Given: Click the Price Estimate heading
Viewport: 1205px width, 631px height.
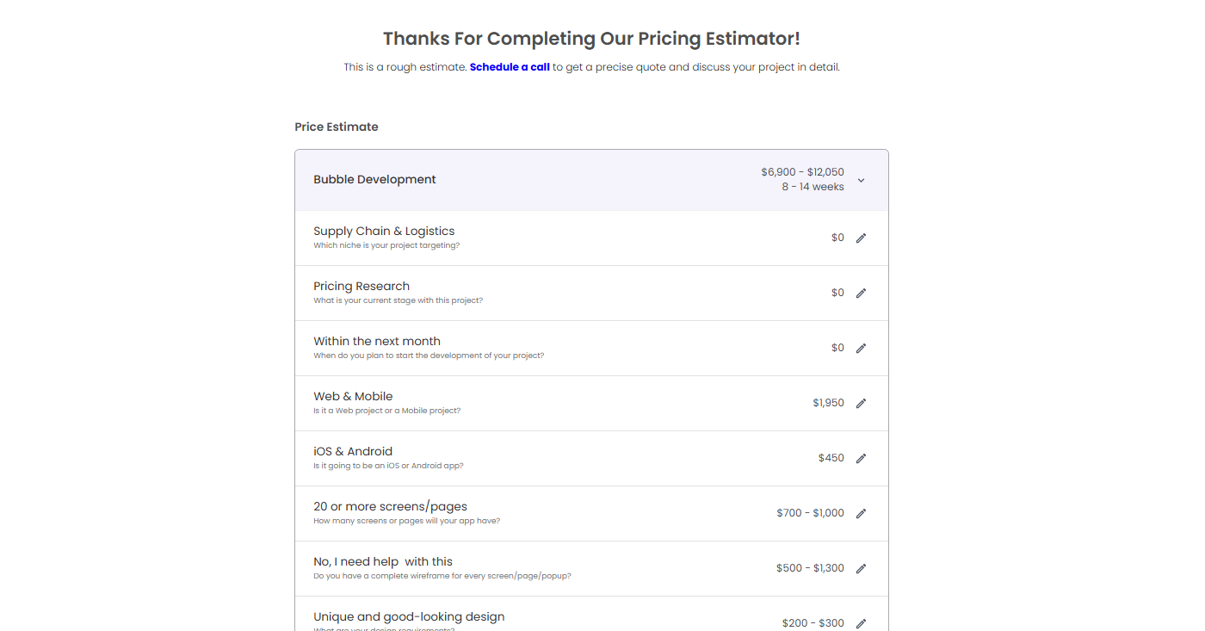Looking at the screenshot, I should coord(337,127).
